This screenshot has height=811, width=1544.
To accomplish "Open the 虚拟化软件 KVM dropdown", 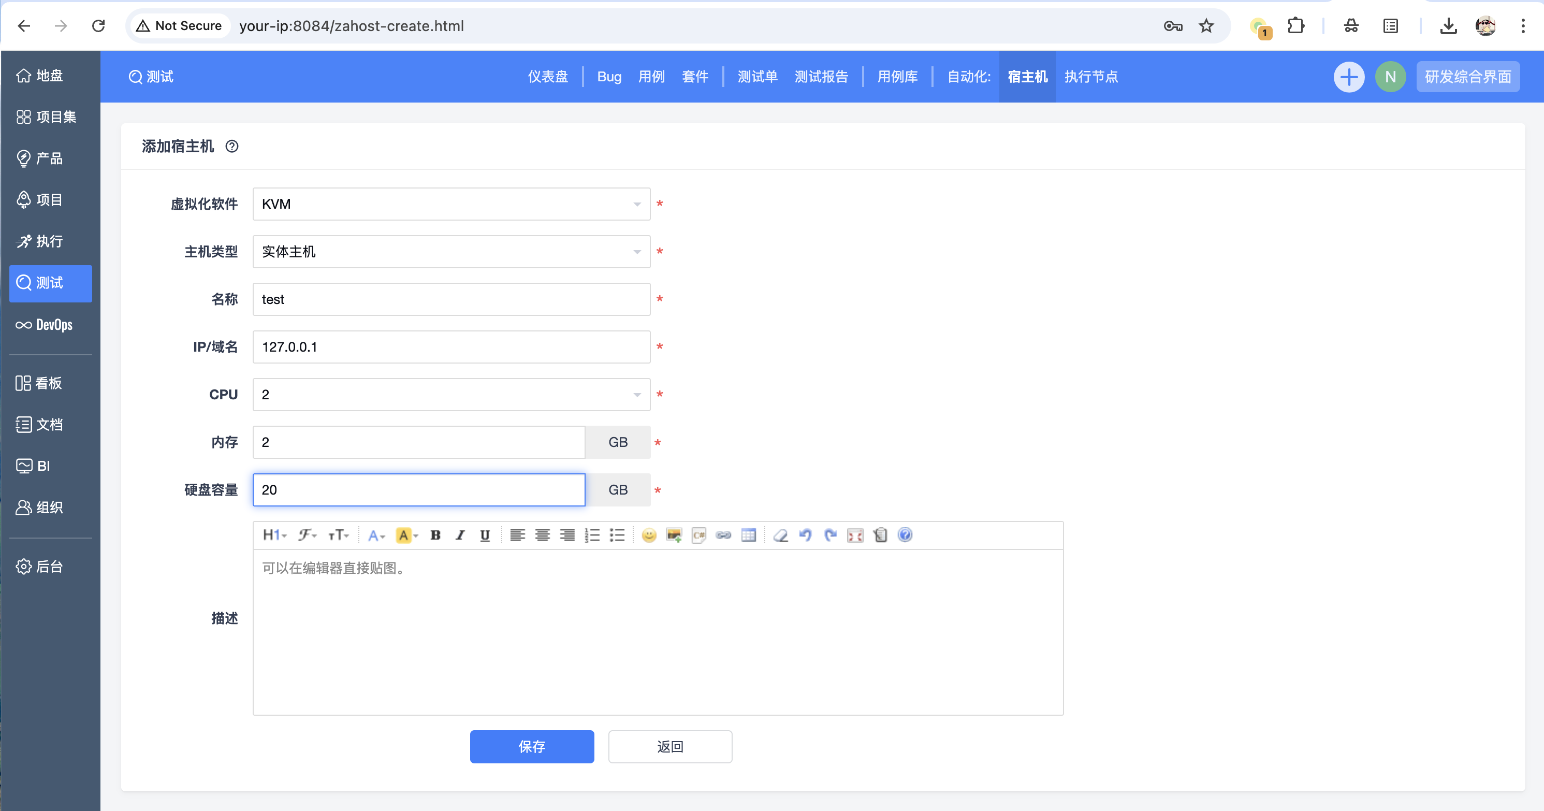I will [451, 204].
